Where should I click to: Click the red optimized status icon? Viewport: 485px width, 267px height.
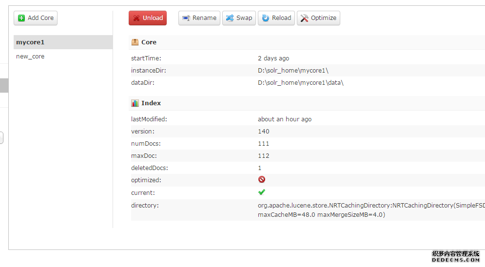pyautogui.click(x=262, y=180)
